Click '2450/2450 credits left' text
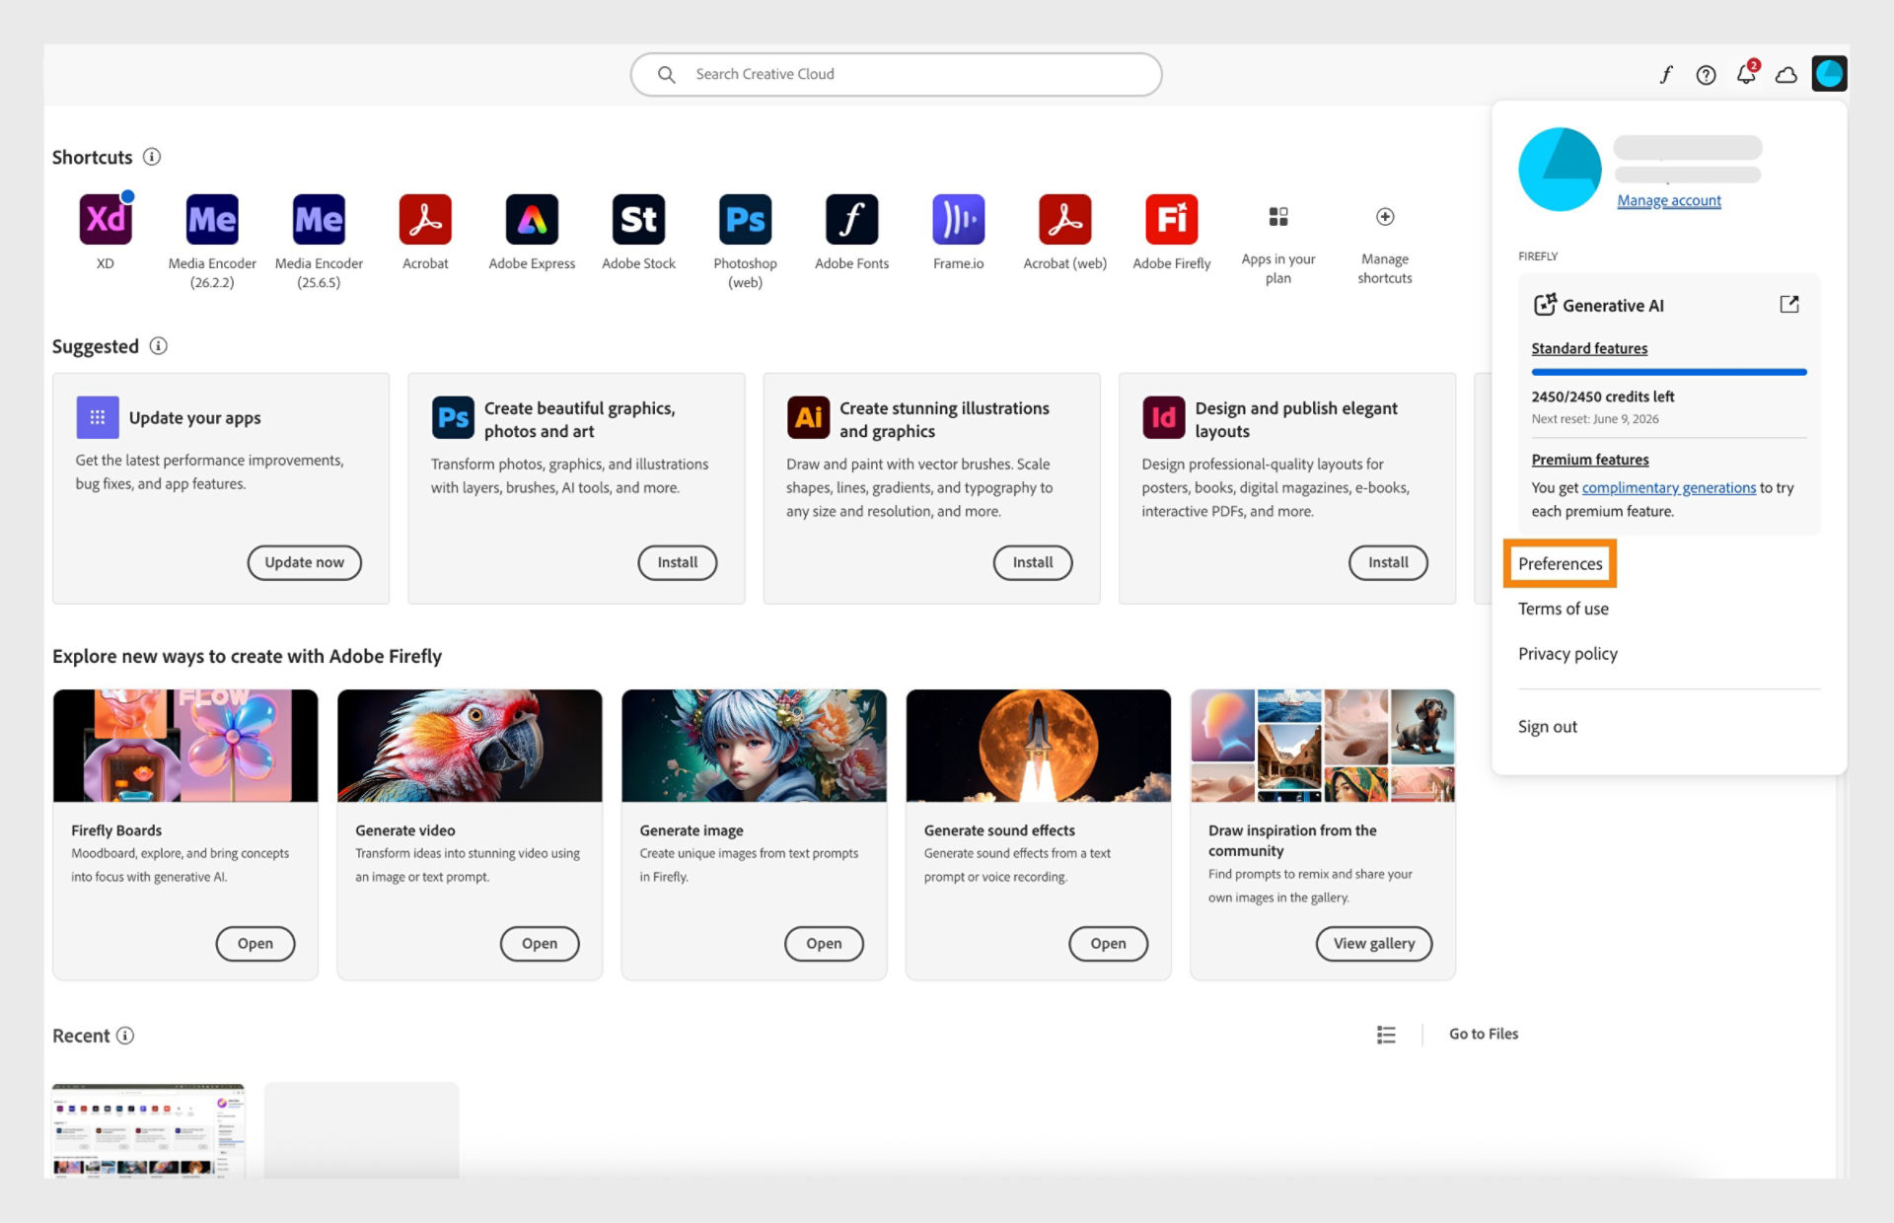This screenshot has width=1894, height=1223. 1603,396
